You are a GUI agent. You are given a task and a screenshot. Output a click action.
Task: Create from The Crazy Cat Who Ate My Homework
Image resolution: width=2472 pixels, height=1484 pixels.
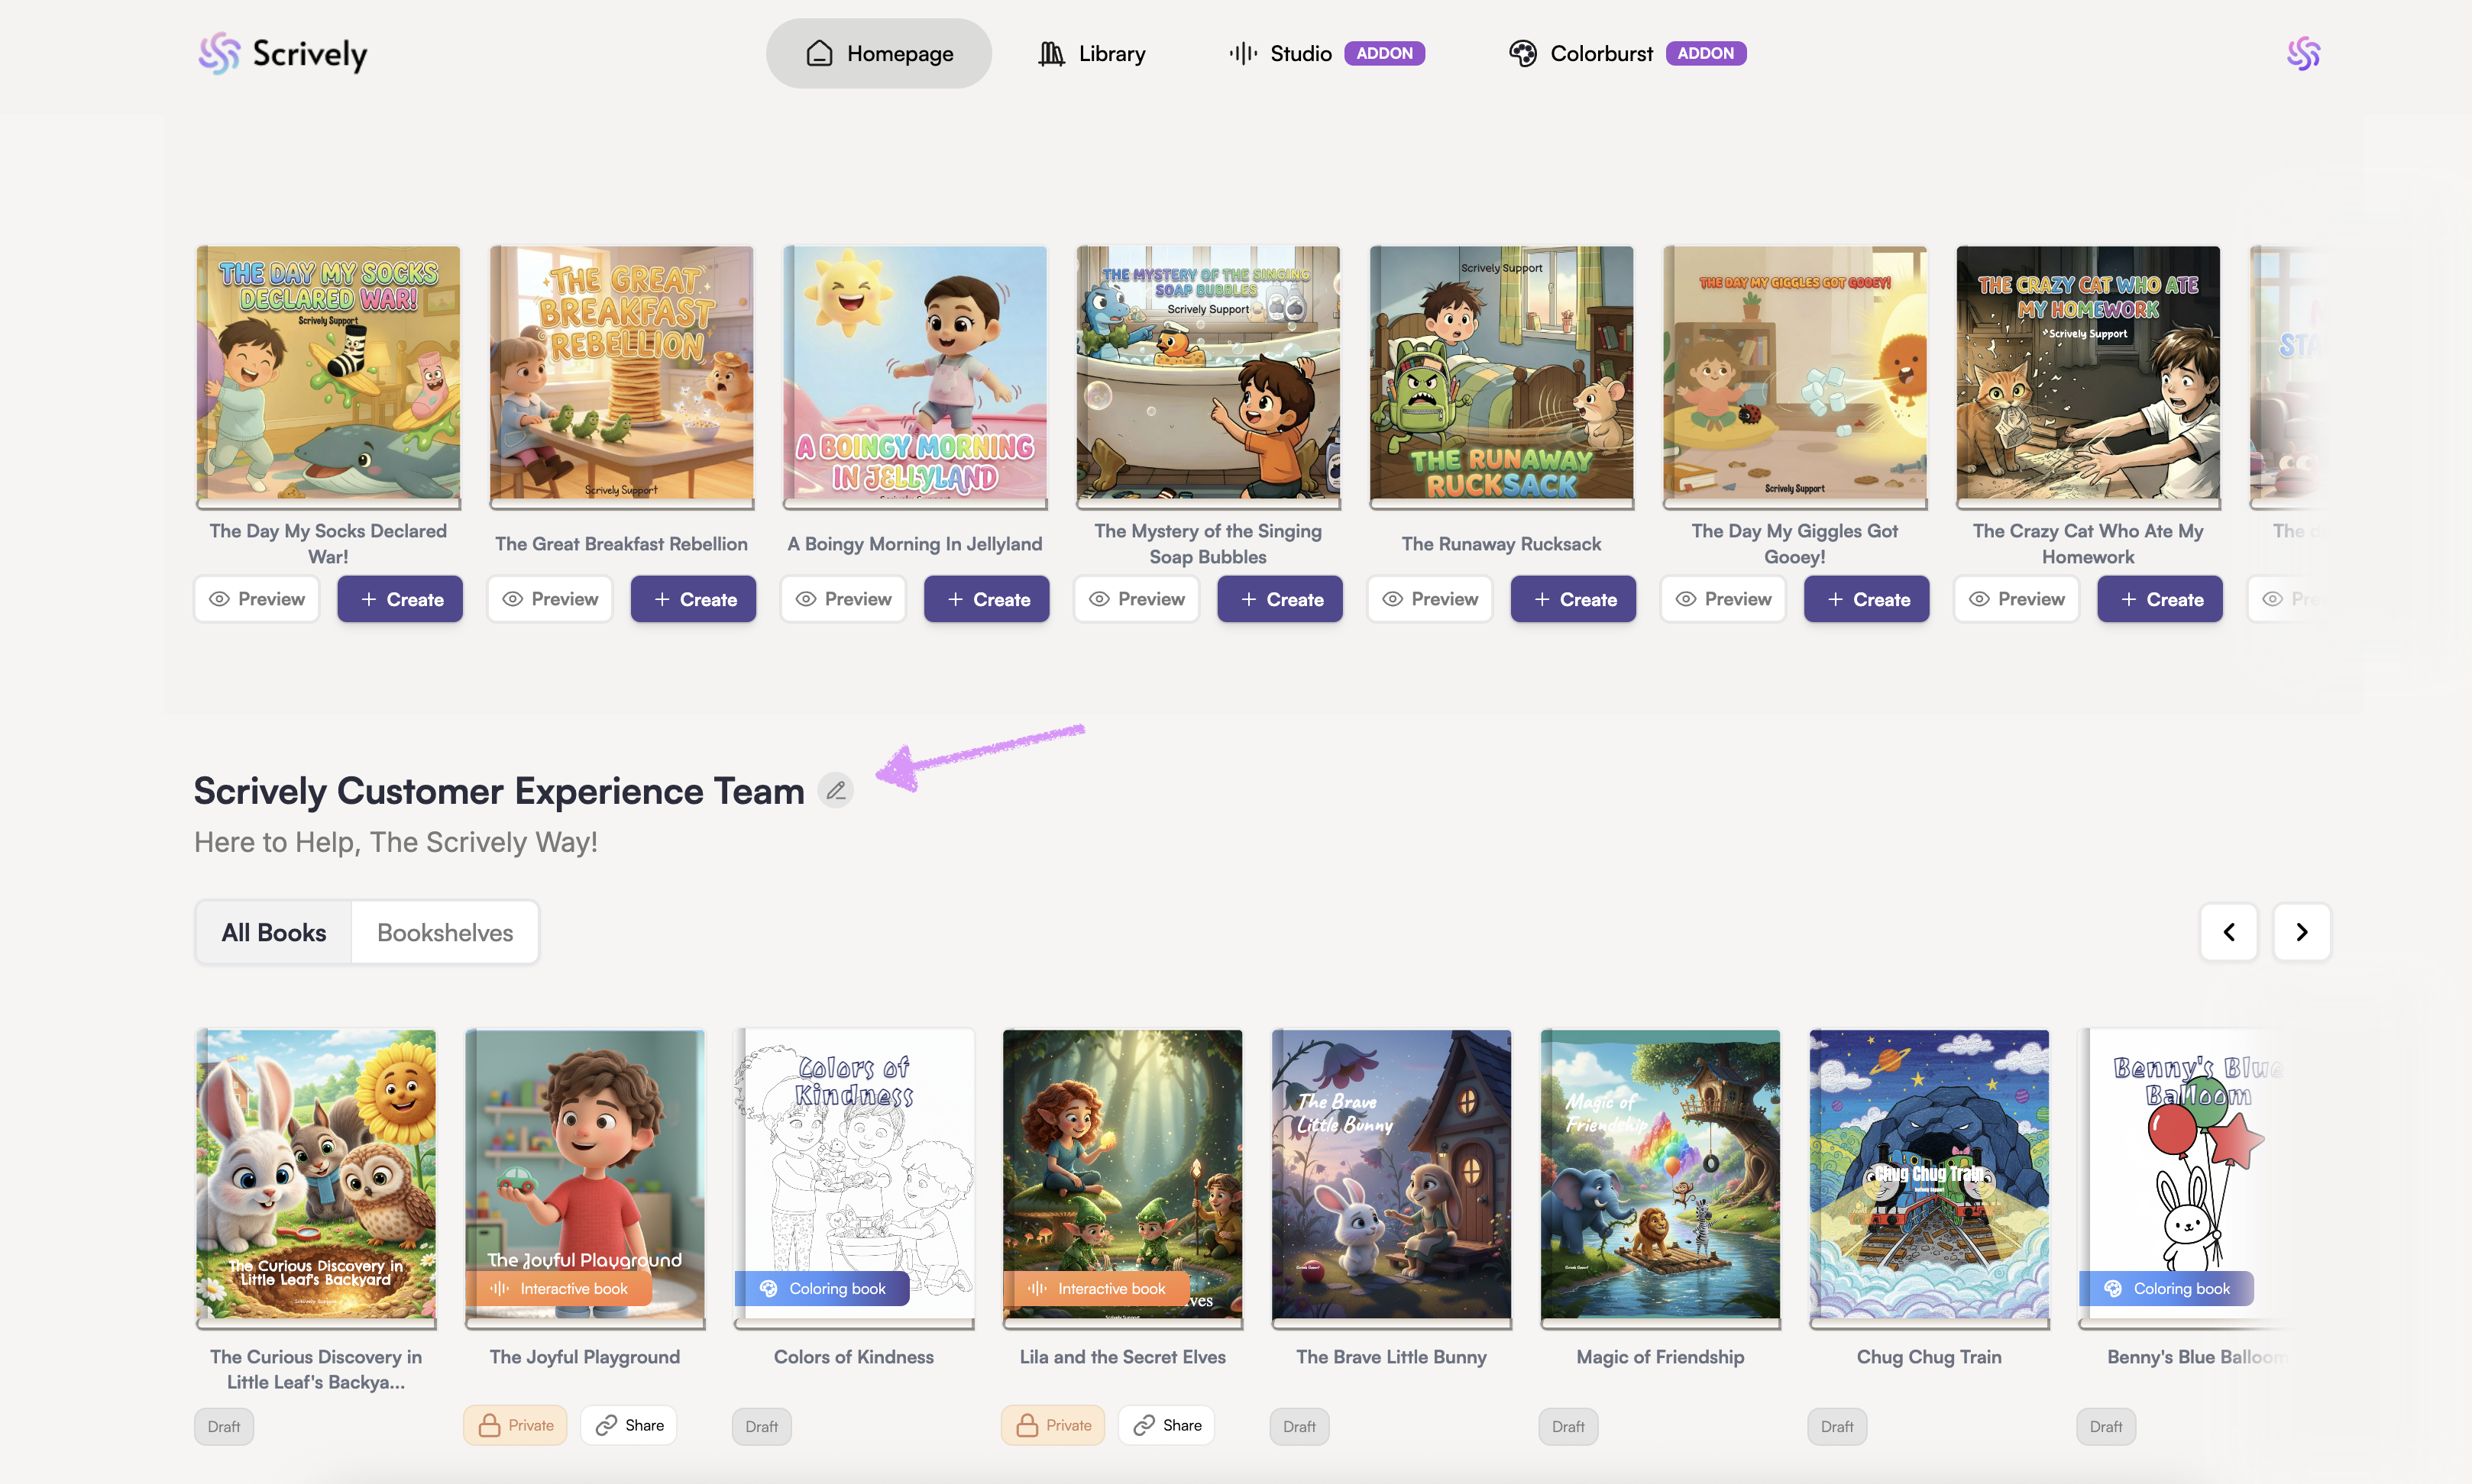click(x=2160, y=599)
